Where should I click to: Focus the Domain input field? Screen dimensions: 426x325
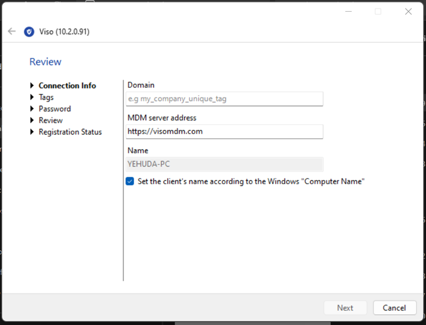[224, 99]
